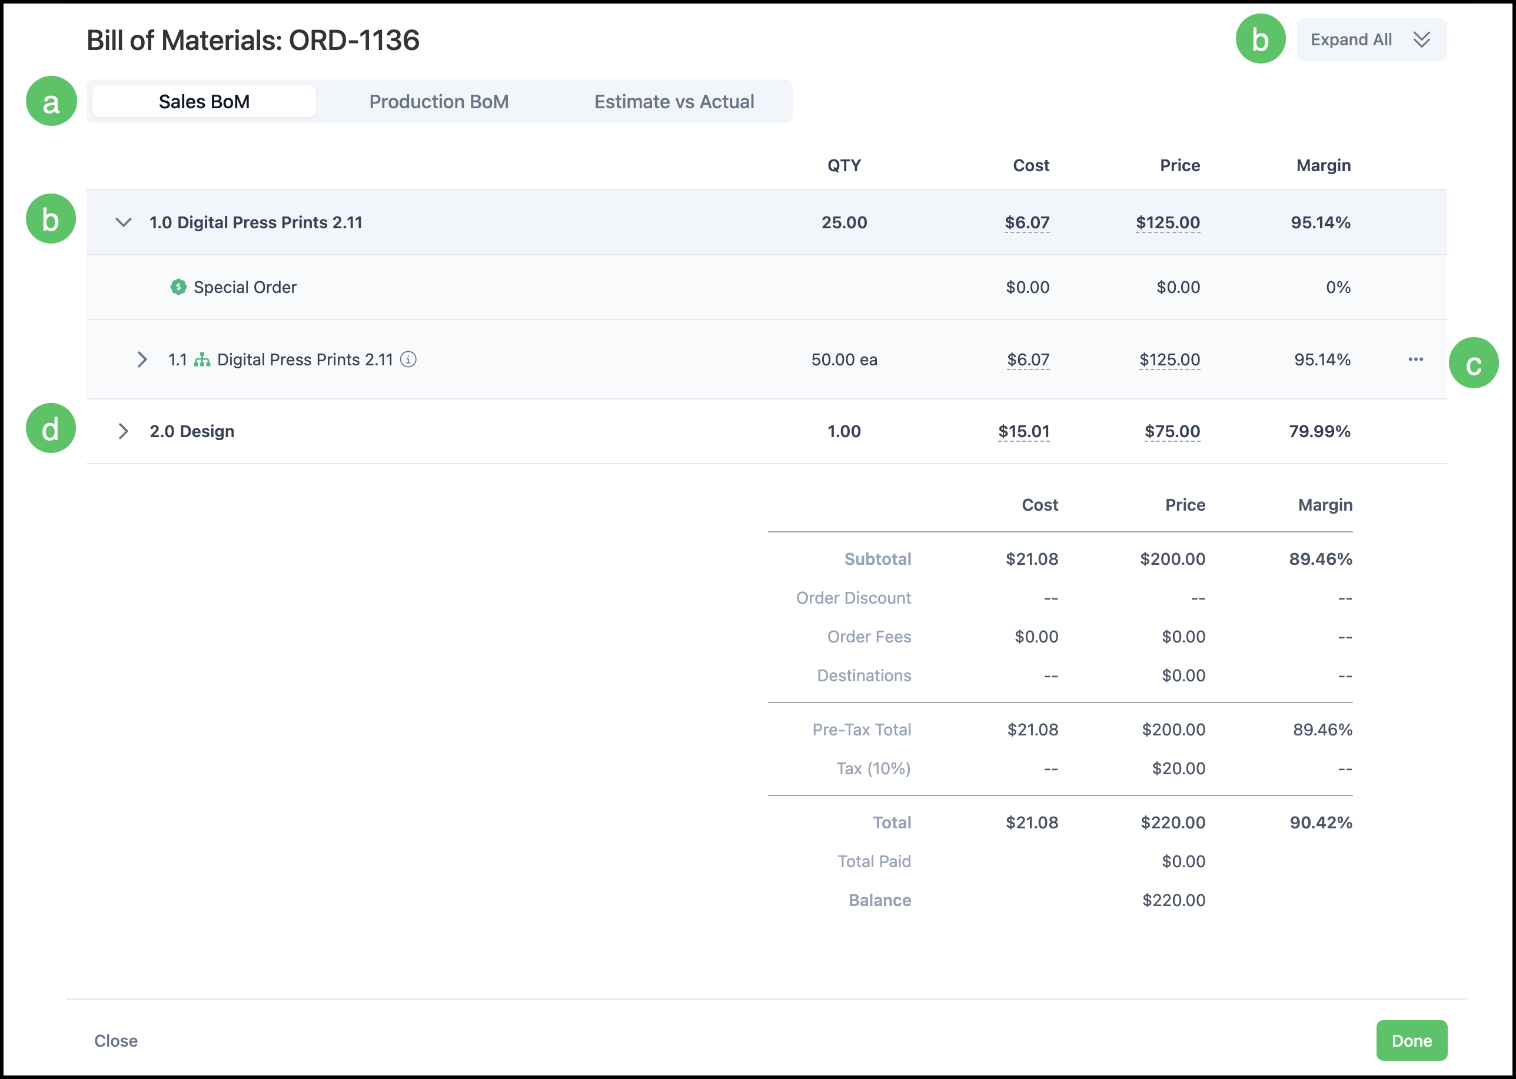This screenshot has height=1079, width=1516.
Task: Click the underlined $6.07 cost on row 1.0
Action: (x=1027, y=222)
